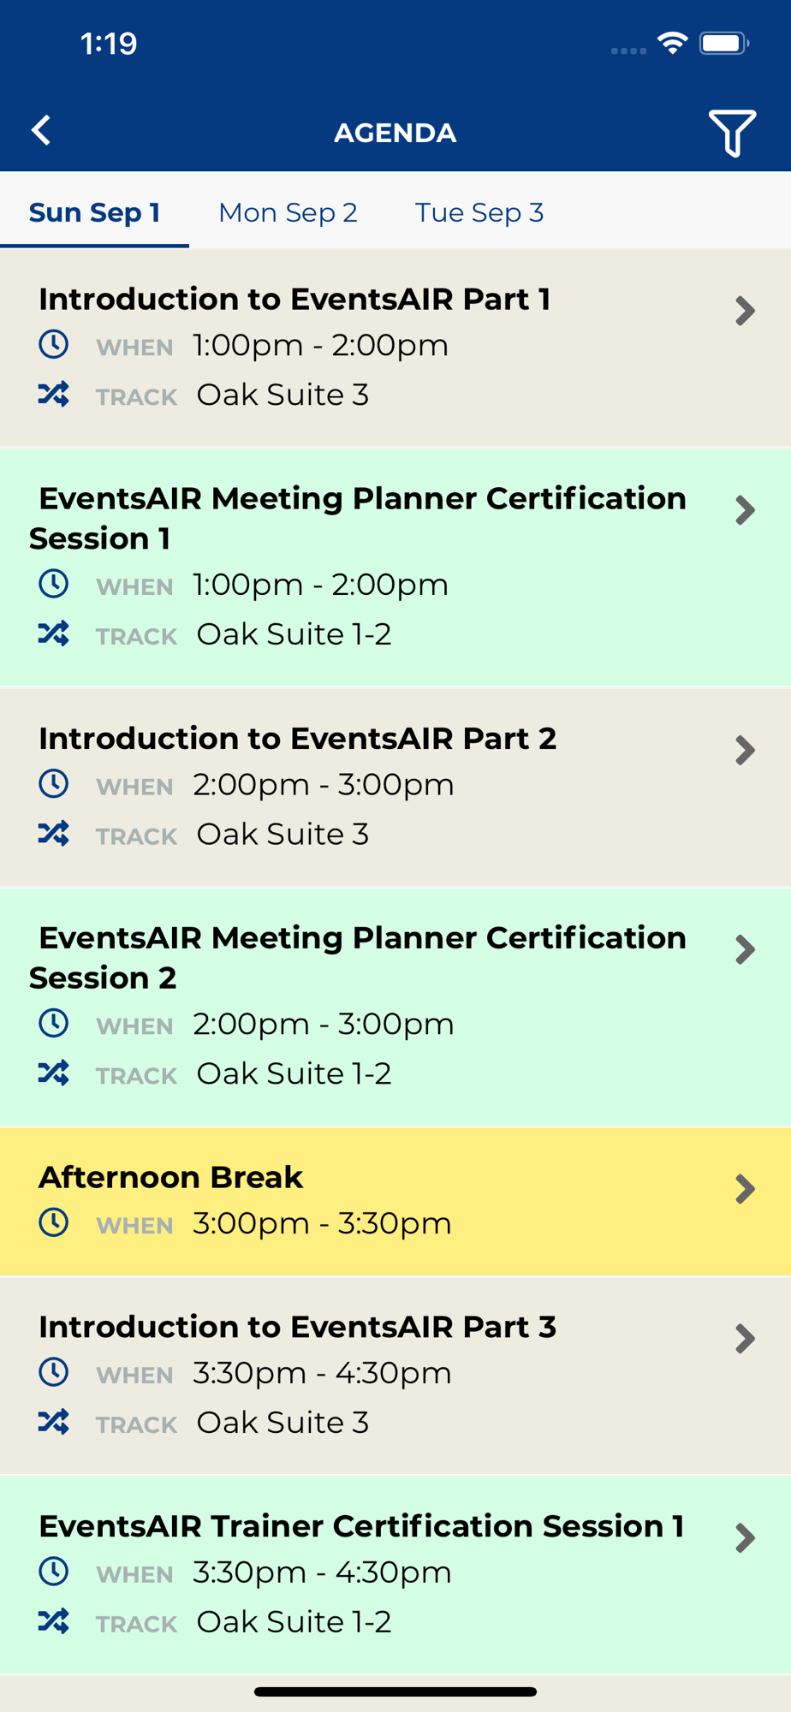Tap the home indicator bar

coord(395,1691)
